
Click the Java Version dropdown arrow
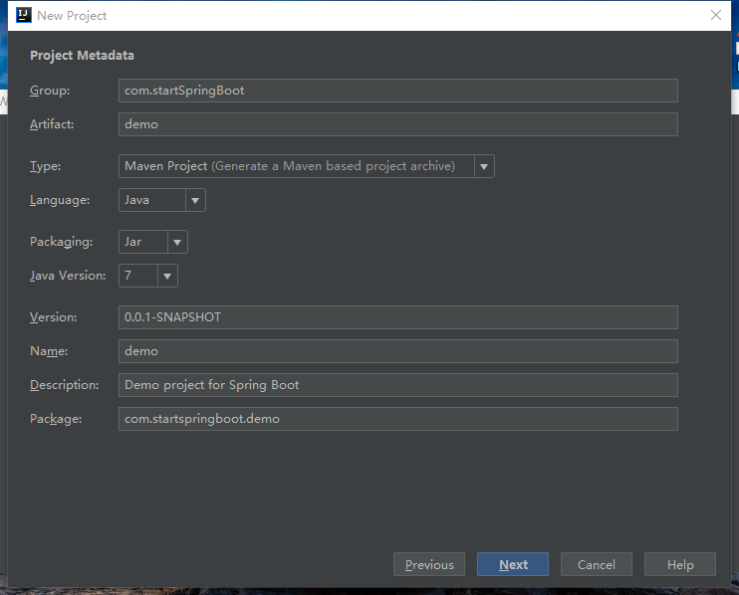click(x=167, y=276)
